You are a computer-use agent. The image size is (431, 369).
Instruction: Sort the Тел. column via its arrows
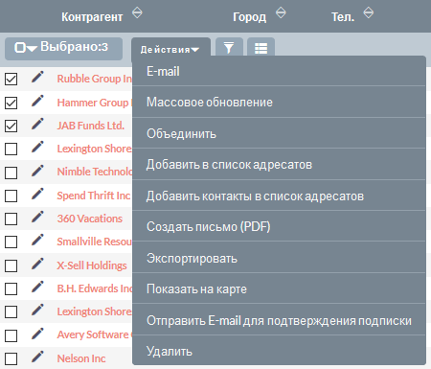tap(369, 12)
